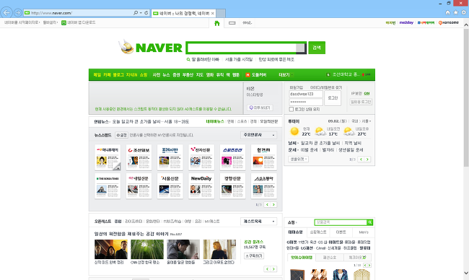Toggle IP security ON switch
The height and width of the screenshot is (280, 469).
point(367,93)
